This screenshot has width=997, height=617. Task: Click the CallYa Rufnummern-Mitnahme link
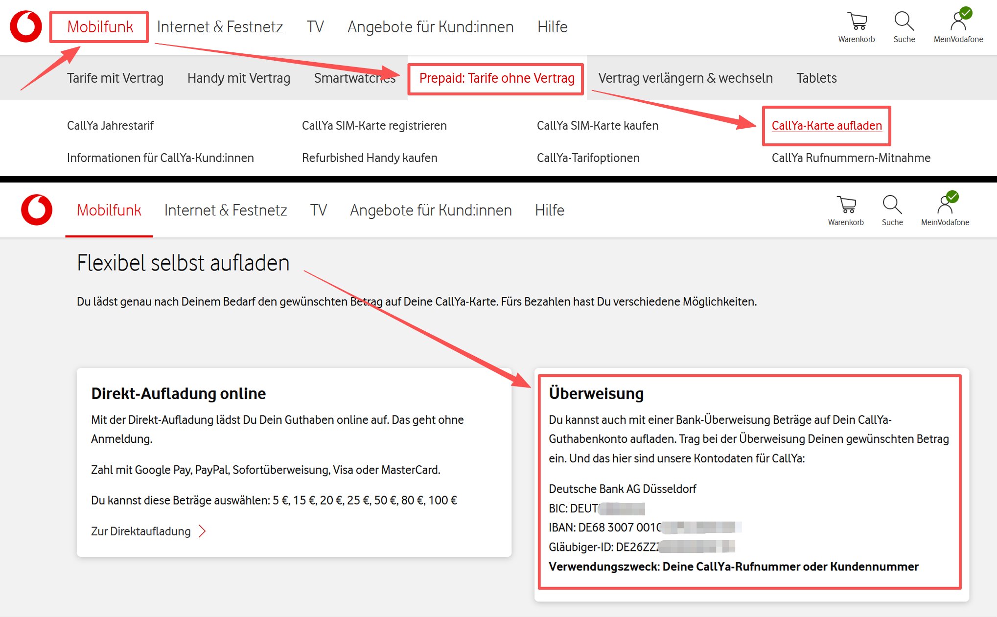click(x=851, y=158)
